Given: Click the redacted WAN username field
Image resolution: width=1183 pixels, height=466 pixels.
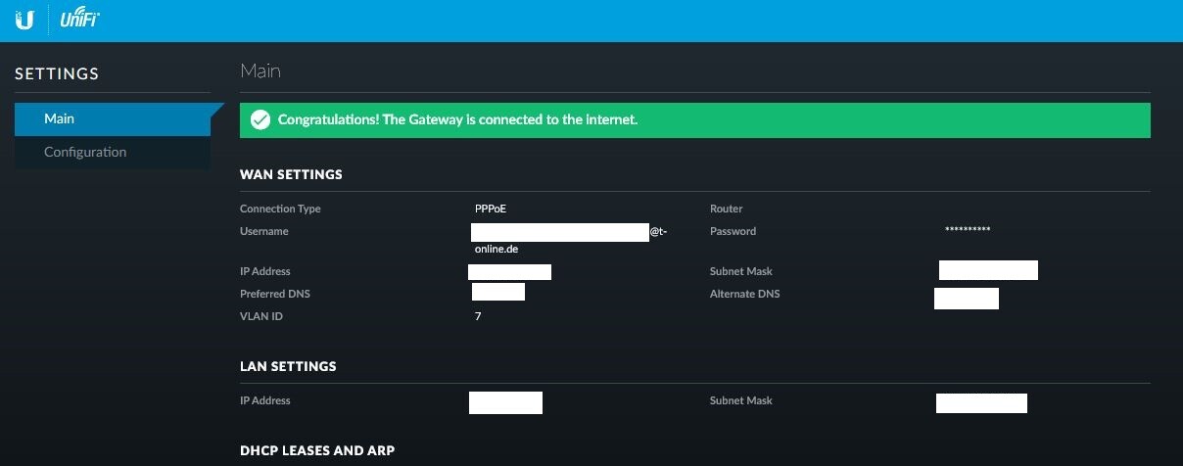Looking at the screenshot, I should (560, 232).
